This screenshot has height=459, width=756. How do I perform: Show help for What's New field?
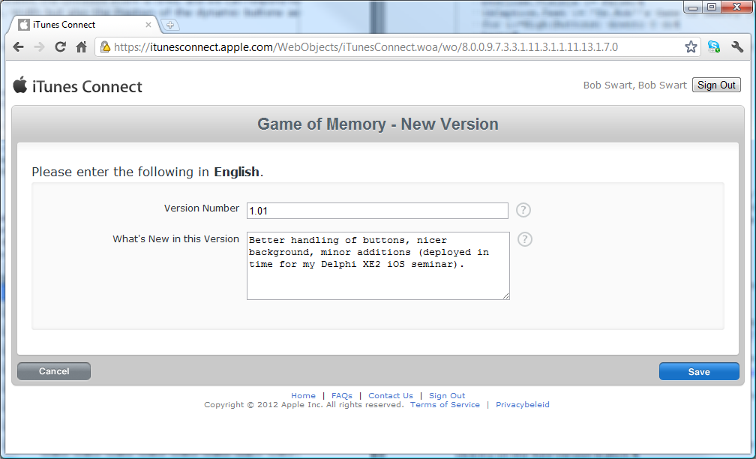tap(524, 239)
